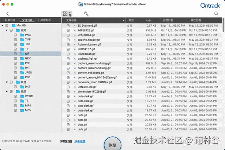The height and width of the screenshot is (150, 225).
Task: Collapse the 照片 folder triangle
Action: point(7,30)
